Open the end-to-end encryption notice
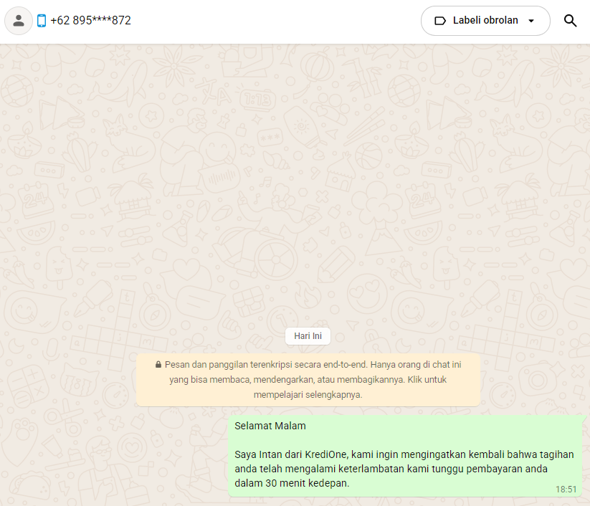The image size is (590, 506). [308, 380]
